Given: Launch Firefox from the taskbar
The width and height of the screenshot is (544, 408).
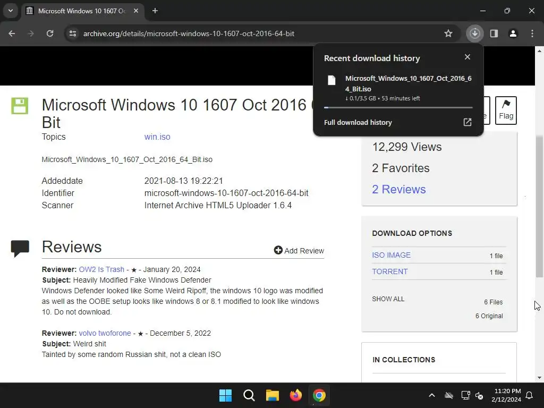Looking at the screenshot, I should click(295, 395).
